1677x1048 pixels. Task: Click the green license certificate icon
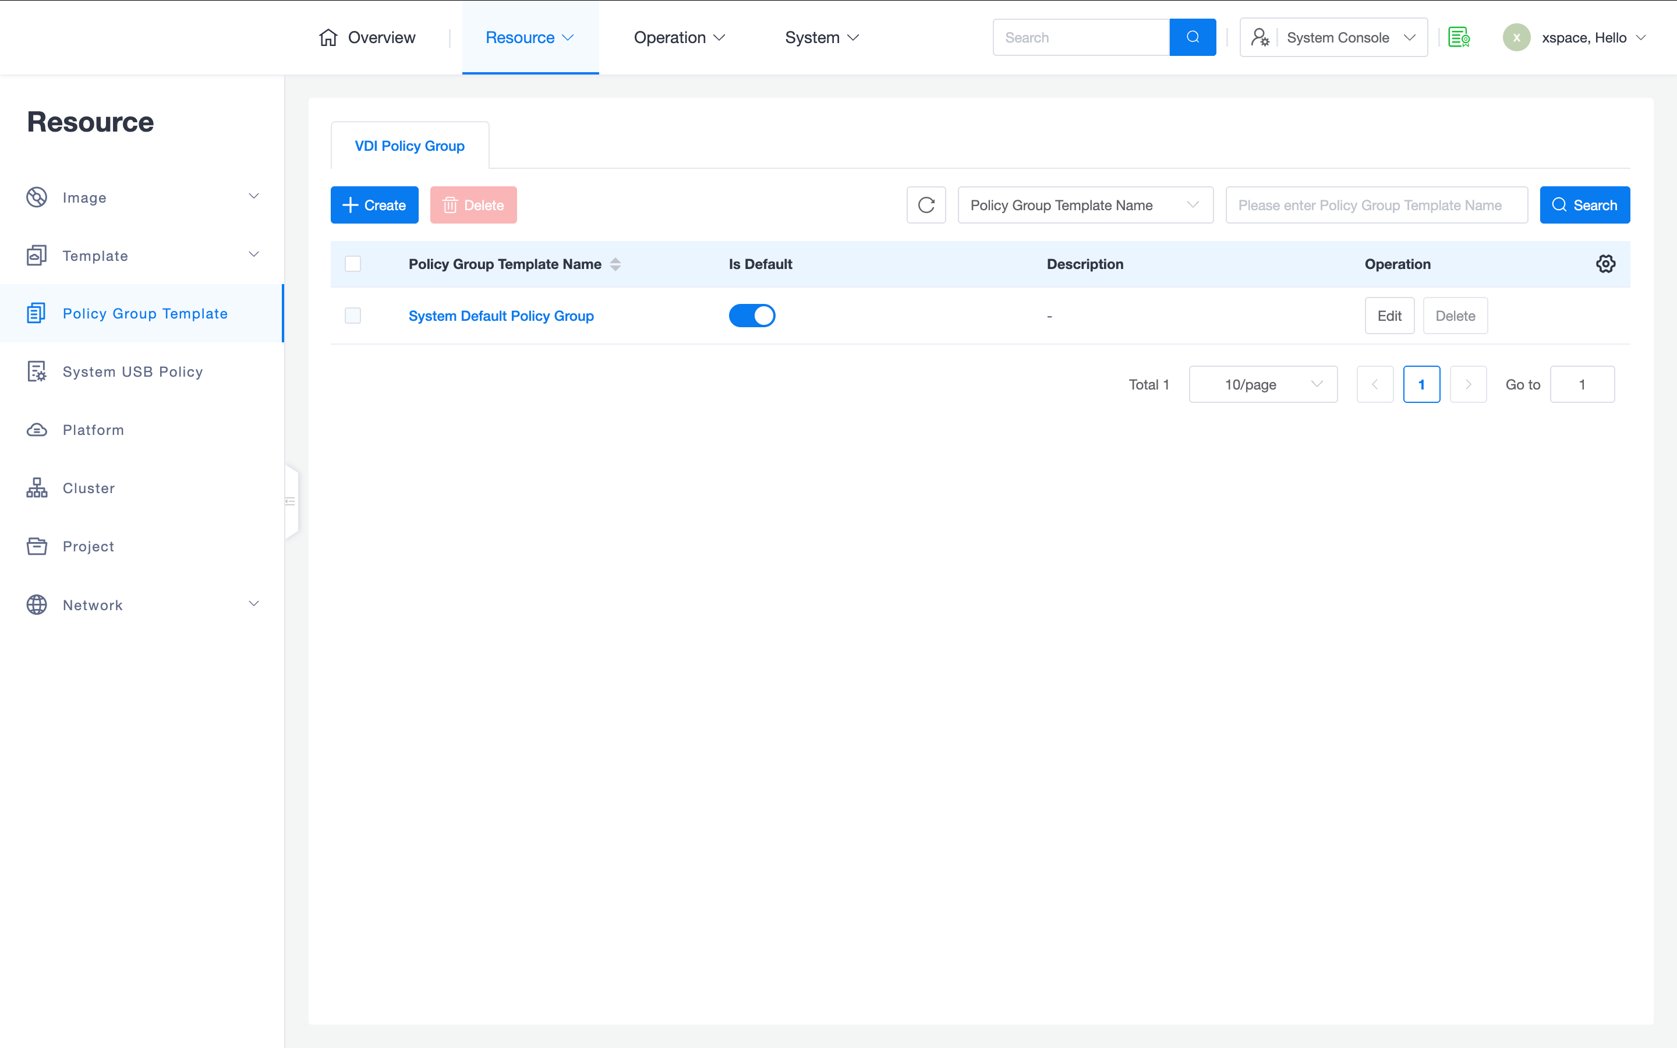point(1459,37)
